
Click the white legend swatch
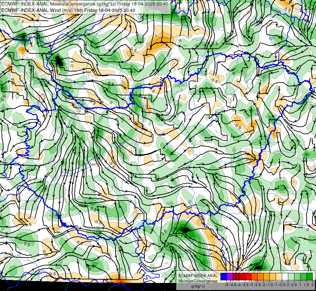click(285, 277)
